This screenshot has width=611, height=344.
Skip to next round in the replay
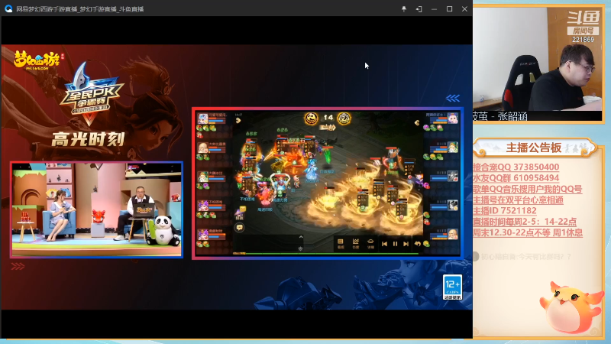coord(406,244)
